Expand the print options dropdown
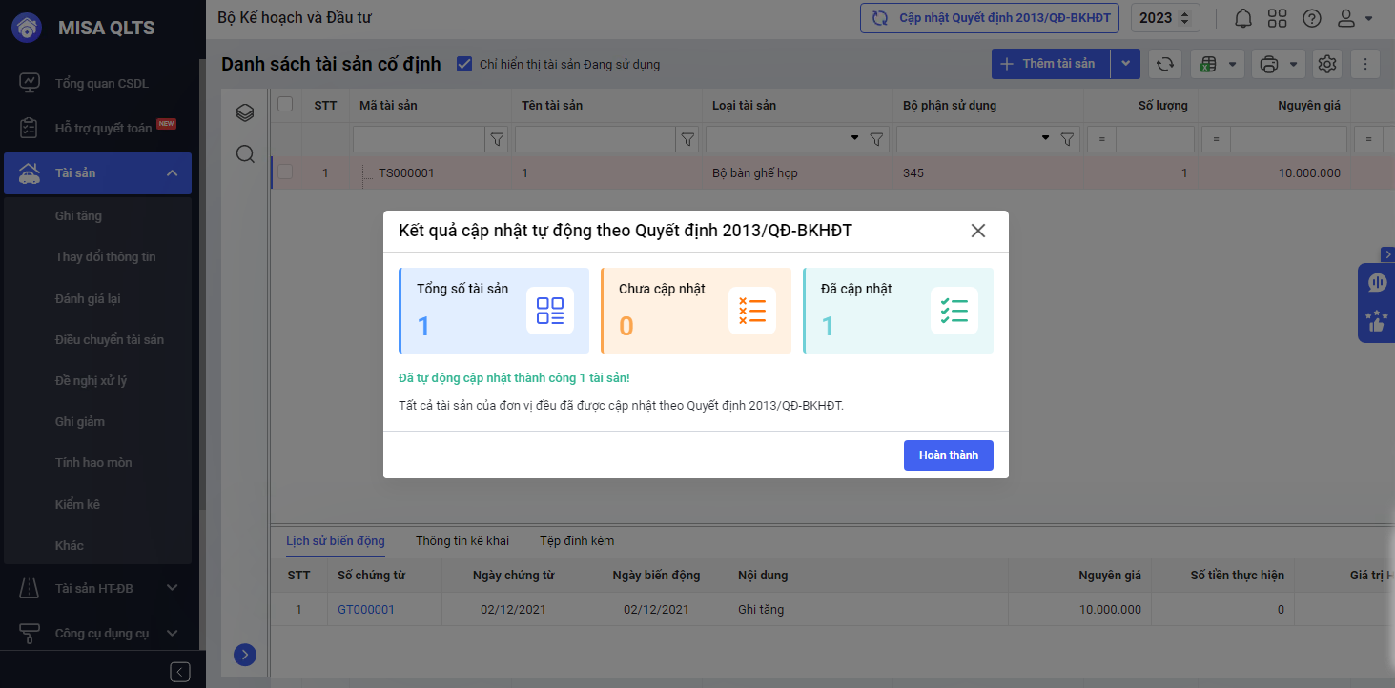Image resolution: width=1395 pixels, height=688 pixels. tap(1294, 64)
